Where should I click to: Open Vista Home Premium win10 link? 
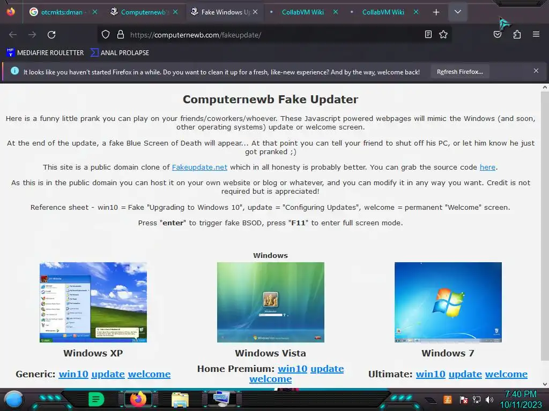(x=293, y=369)
